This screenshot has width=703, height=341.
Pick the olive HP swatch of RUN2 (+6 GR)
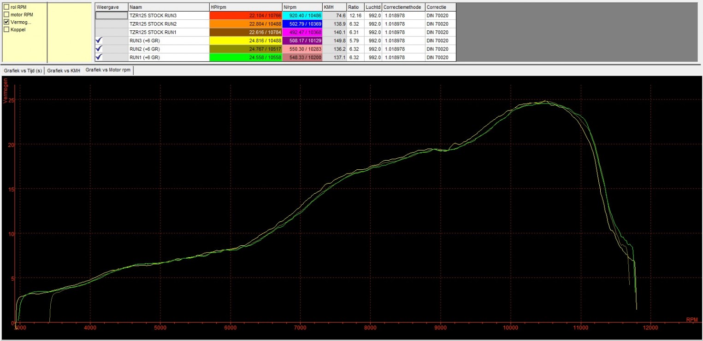[246, 49]
